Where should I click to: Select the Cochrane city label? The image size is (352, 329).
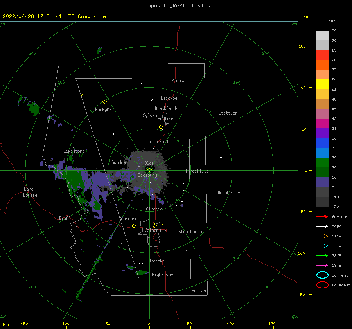point(128,219)
